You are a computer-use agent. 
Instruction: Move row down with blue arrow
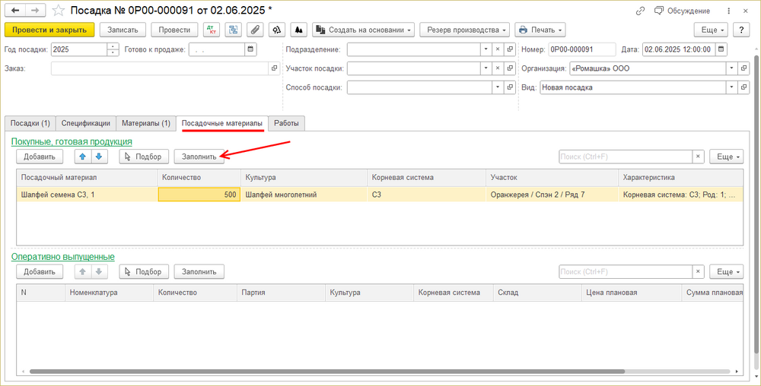point(98,157)
